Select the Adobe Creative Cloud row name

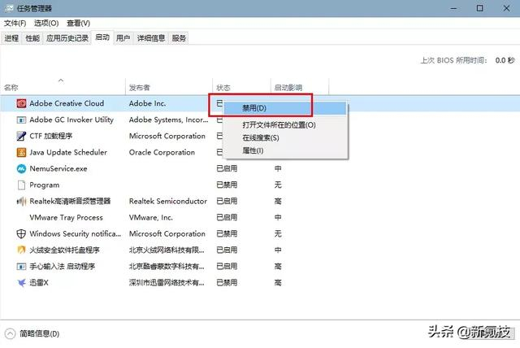67,103
